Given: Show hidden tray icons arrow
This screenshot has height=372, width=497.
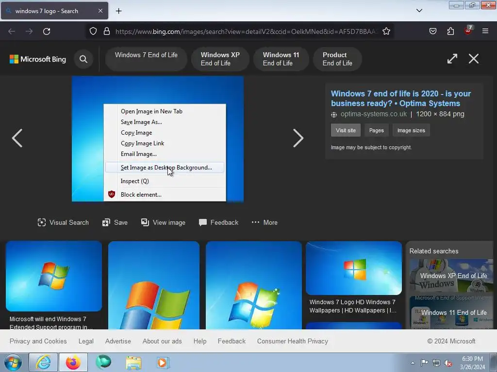Looking at the screenshot, I should pyautogui.click(x=413, y=363).
